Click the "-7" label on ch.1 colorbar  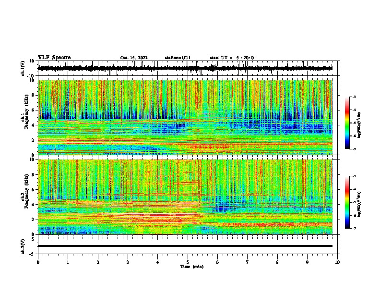coord(354,149)
